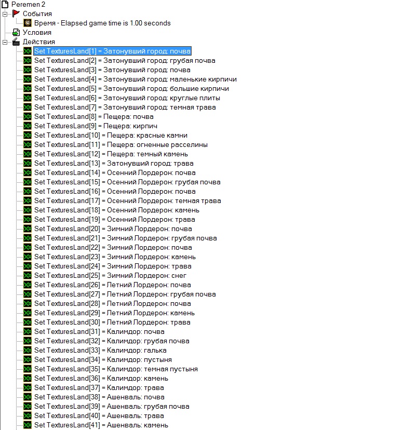Select action TexturesLand[38] Ашенваль: почва

click(100, 397)
